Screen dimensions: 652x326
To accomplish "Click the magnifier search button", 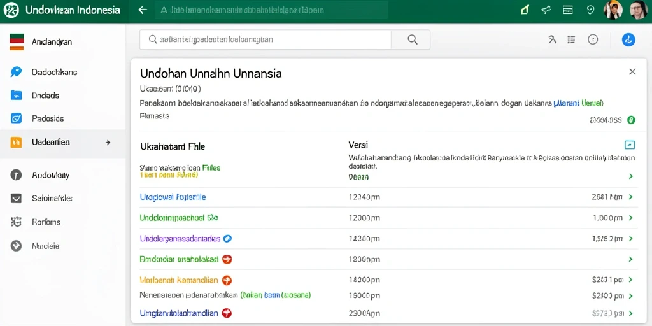I will (x=412, y=39).
